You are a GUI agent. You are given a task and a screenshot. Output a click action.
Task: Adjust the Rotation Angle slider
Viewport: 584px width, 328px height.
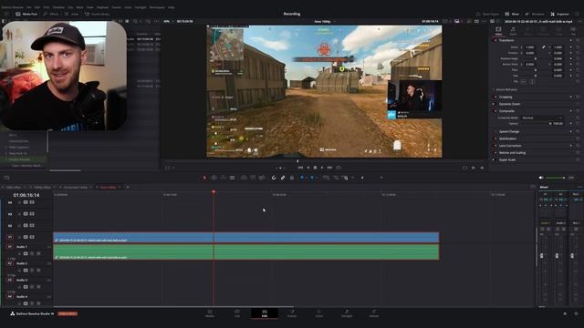click(535, 58)
